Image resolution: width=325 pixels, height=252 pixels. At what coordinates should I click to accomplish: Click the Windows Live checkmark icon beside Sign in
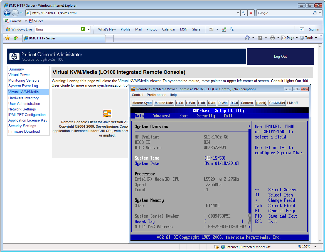302,29
